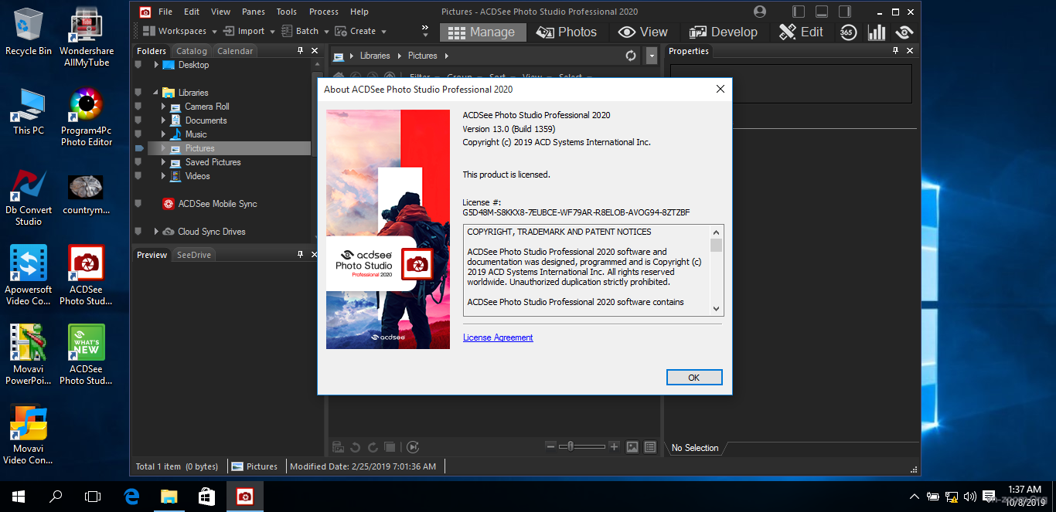Open the Edit menu in menu bar
Screen dimensions: 1056x512
point(192,12)
